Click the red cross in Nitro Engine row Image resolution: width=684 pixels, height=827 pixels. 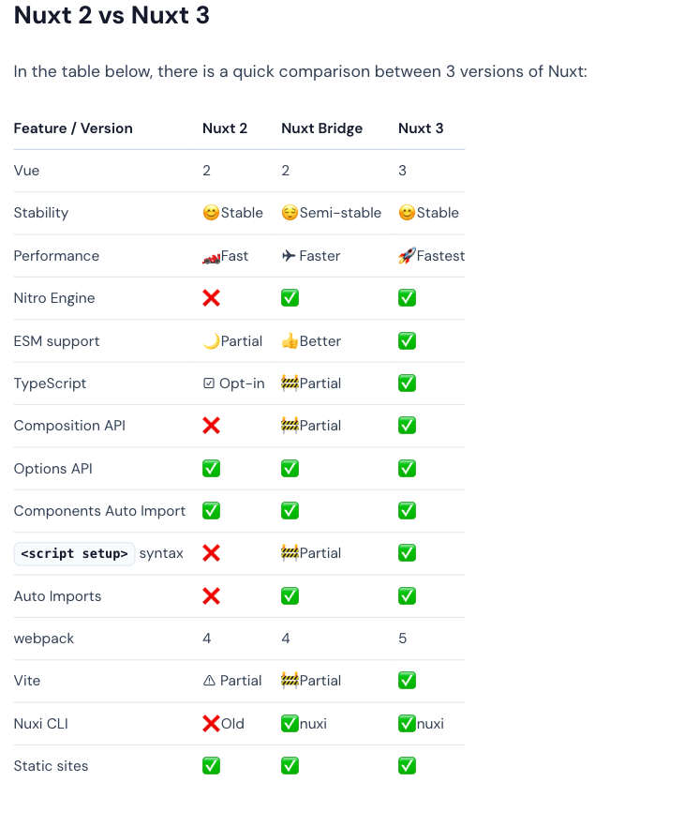click(x=211, y=298)
